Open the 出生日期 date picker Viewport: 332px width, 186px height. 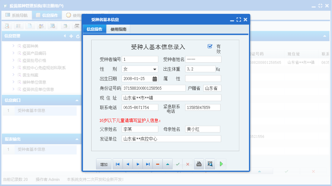(x=155, y=79)
